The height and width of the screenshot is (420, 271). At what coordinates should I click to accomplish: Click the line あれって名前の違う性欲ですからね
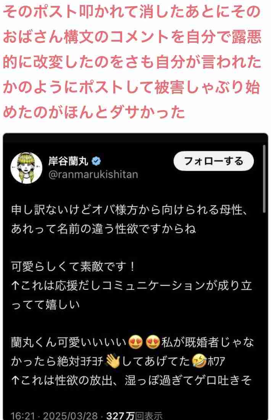pos(103,229)
